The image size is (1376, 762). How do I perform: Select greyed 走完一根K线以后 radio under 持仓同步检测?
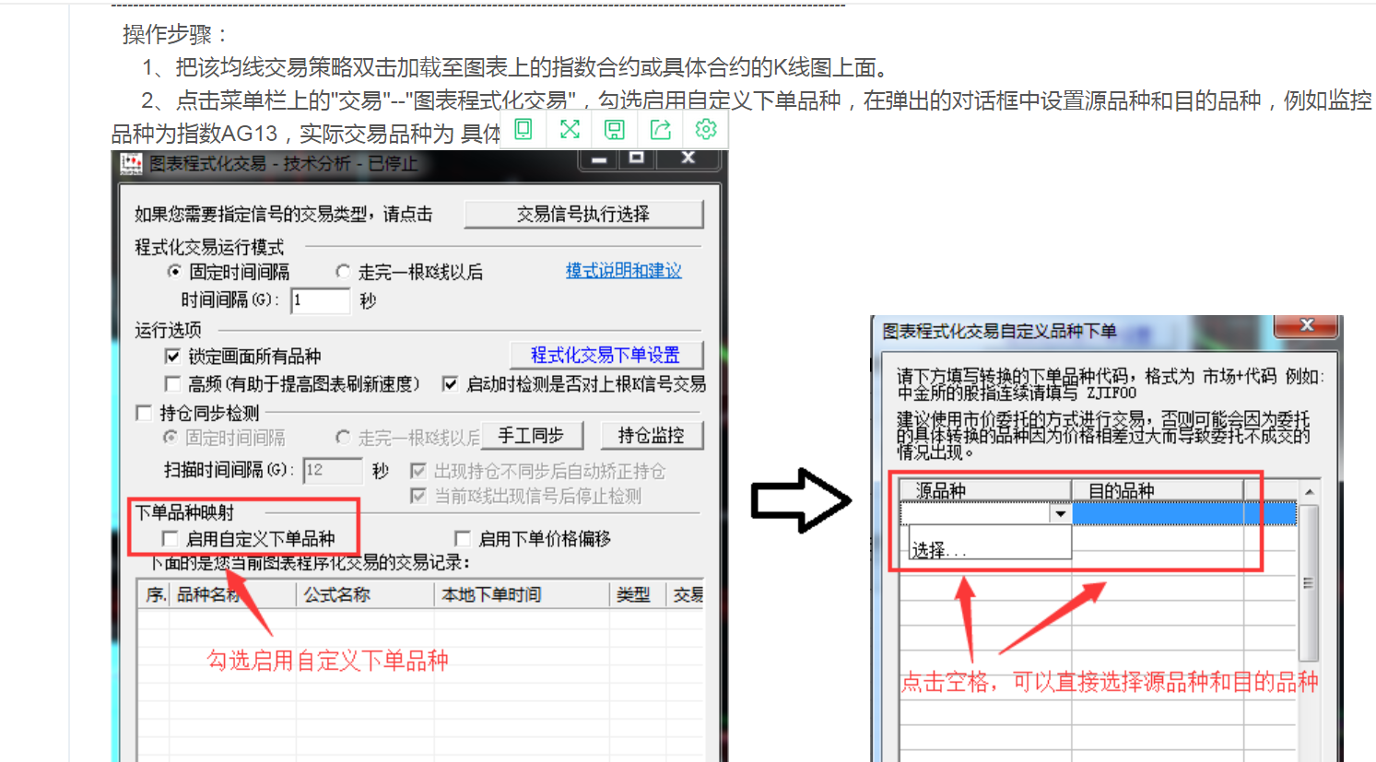[x=343, y=438]
